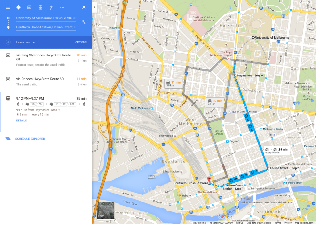Click the View external footer link

point(199,223)
